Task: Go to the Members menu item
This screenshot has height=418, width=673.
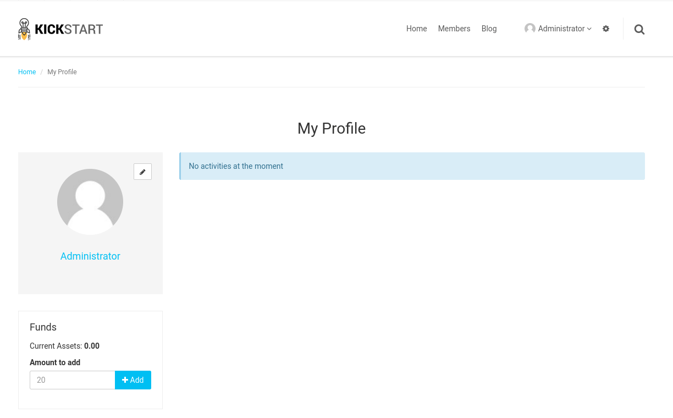Action: click(454, 29)
